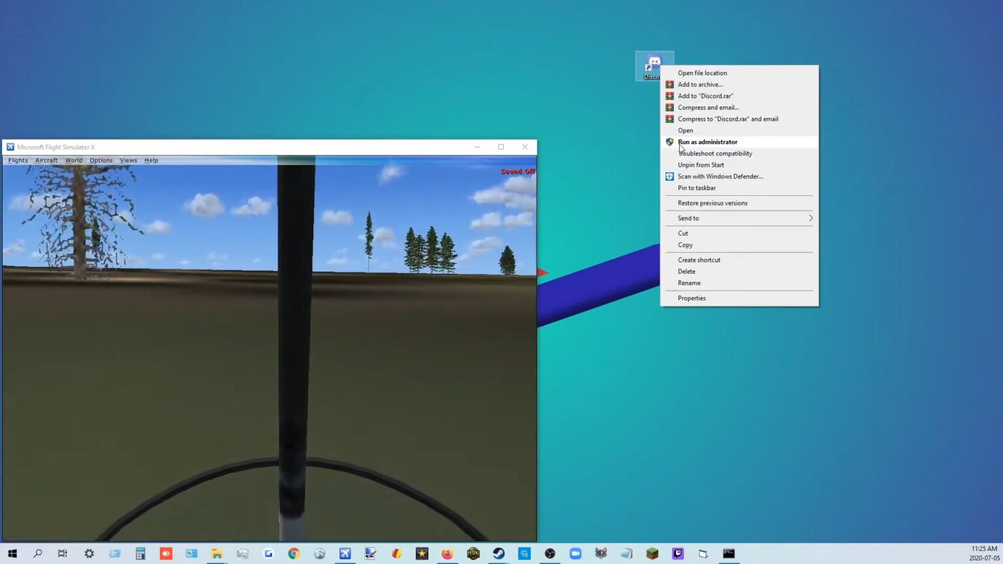This screenshot has width=1003, height=564.
Task: Open the Aircraft menu
Action: tap(46, 161)
